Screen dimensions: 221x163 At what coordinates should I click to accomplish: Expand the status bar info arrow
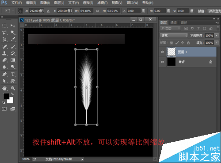click(82, 159)
